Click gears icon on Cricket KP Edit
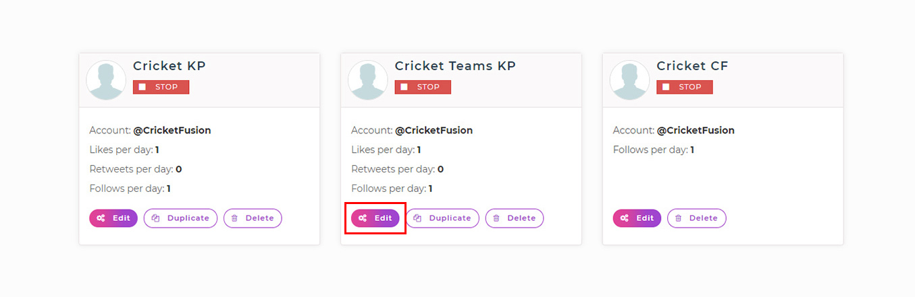The image size is (915, 297). click(101, 218)
